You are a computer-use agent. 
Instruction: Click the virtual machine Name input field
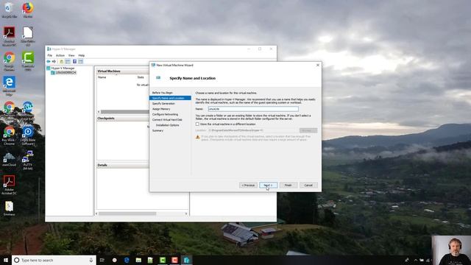click(253, 109)
